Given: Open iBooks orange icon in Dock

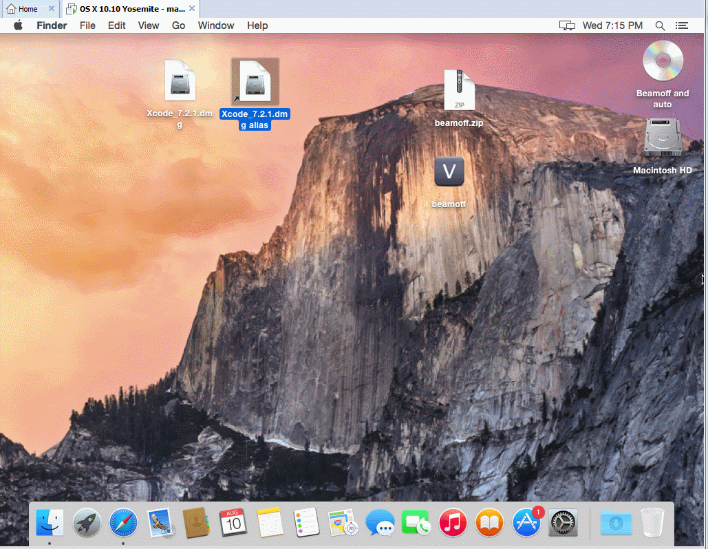Looking at the screenshot, I should pos(489,522).
